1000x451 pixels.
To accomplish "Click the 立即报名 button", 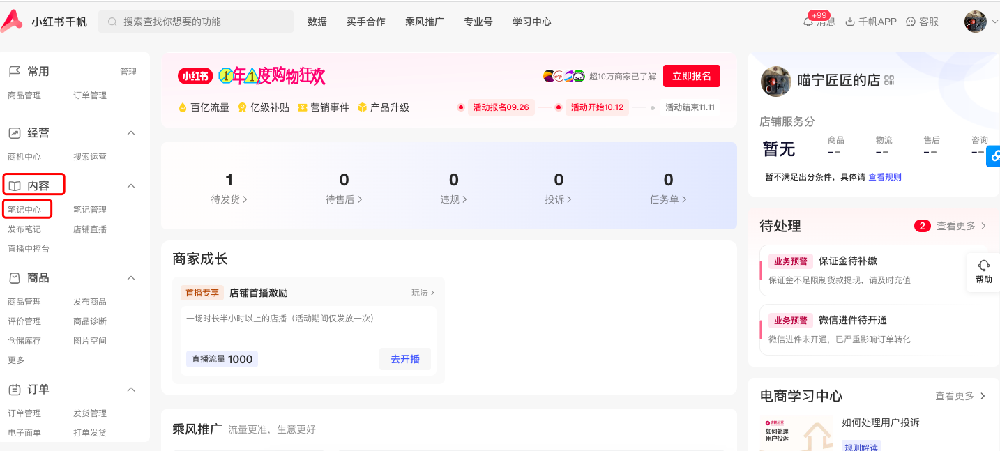I will point(691,76).
